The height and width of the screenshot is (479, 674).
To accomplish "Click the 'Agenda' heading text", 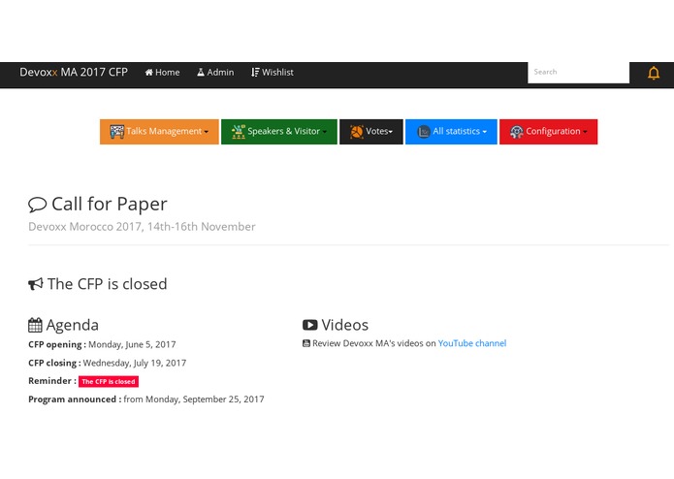I will [x=72, y=325].
